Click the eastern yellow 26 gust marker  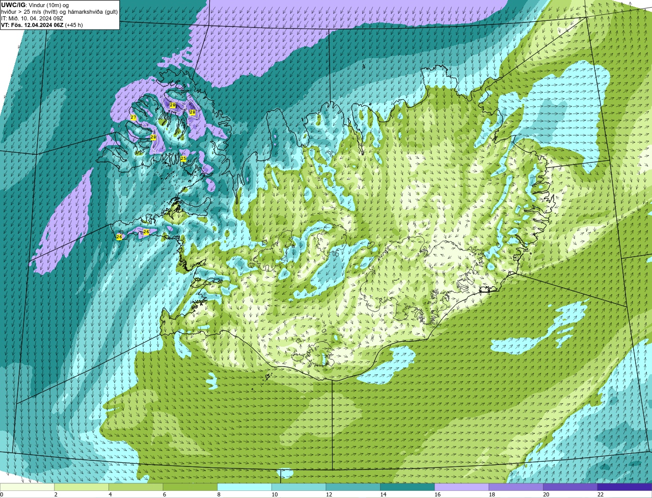[146, 232]
